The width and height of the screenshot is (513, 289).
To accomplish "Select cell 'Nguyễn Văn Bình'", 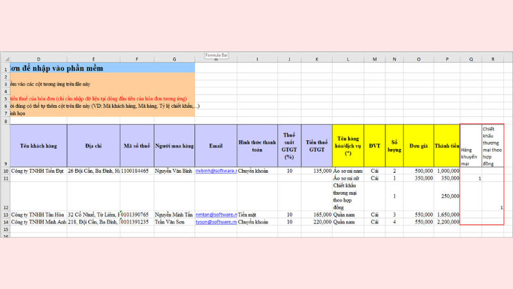I will 174,171.
